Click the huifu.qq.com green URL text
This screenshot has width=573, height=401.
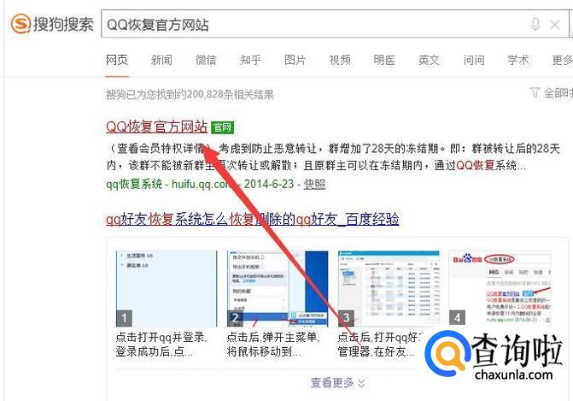pyautogui.click(x=202, y=184)
